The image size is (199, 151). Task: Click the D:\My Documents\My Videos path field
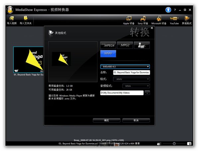(x=122, y=93)
